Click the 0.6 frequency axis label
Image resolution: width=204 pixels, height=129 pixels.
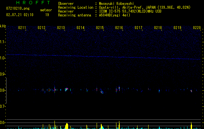click(3, 123)
